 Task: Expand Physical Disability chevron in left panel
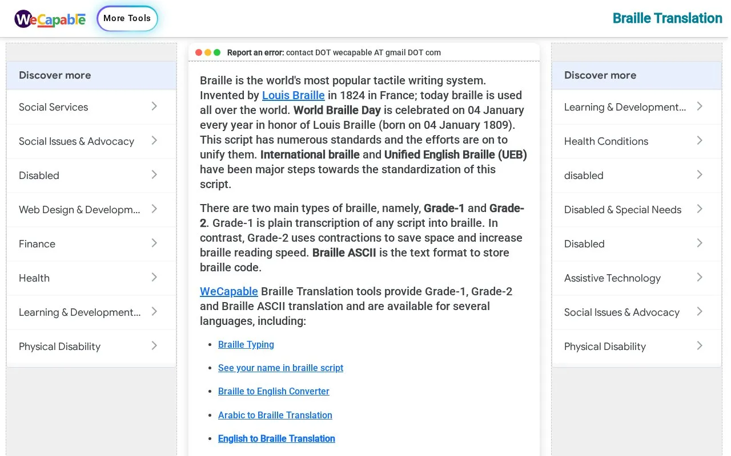tap(154, 345)
